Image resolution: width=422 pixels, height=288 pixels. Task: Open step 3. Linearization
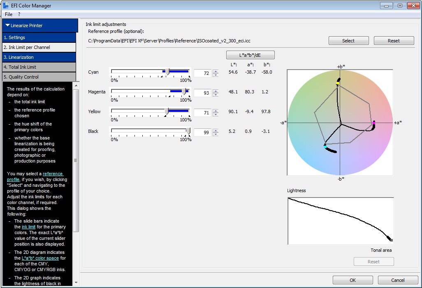pos(39,57)
